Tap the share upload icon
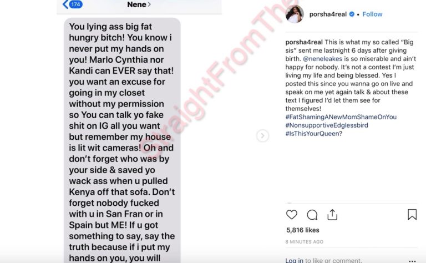 point(332,215)
